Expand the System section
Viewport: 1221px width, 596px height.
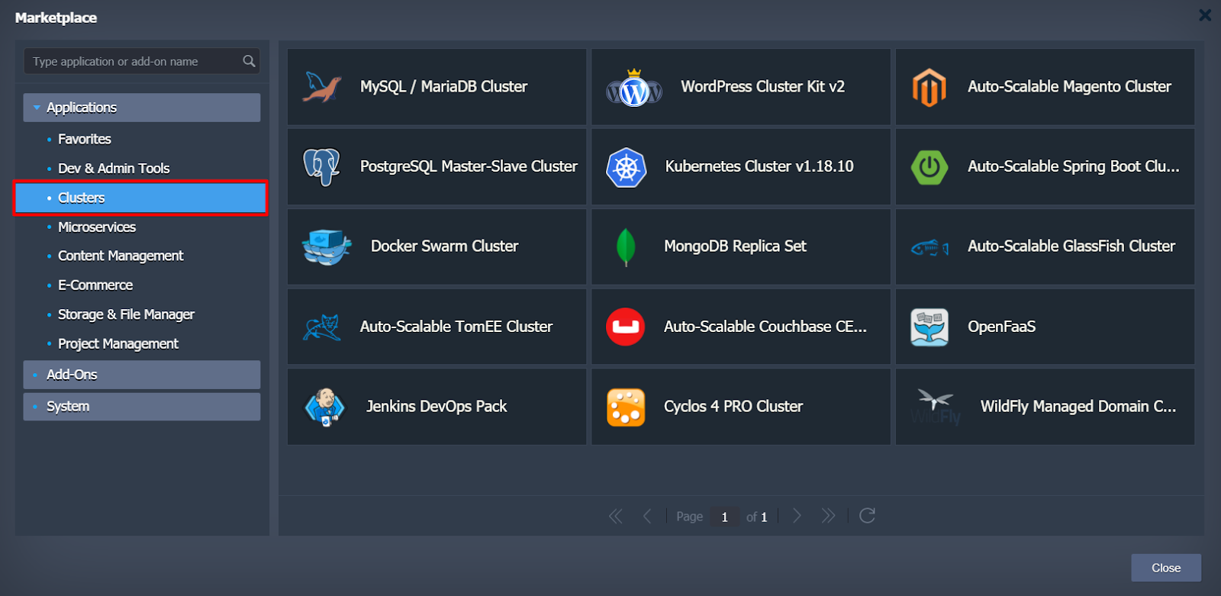[x=142, y=407]
